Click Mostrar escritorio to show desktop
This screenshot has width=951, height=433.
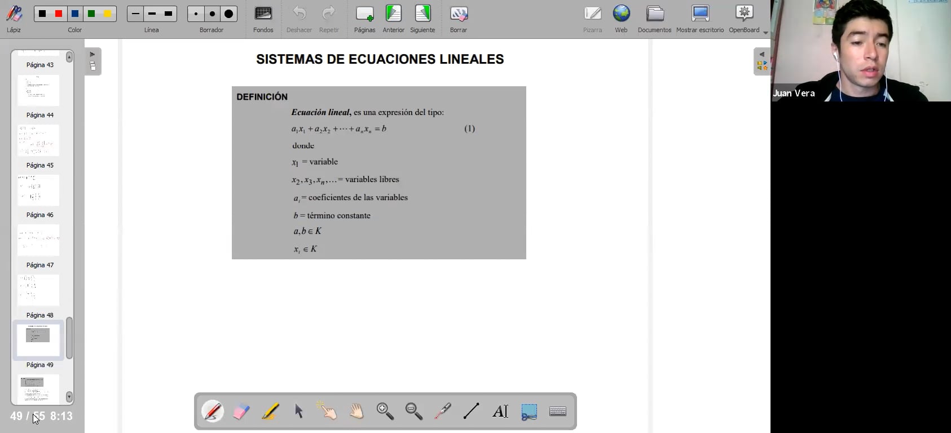click(x=700, y=19)
